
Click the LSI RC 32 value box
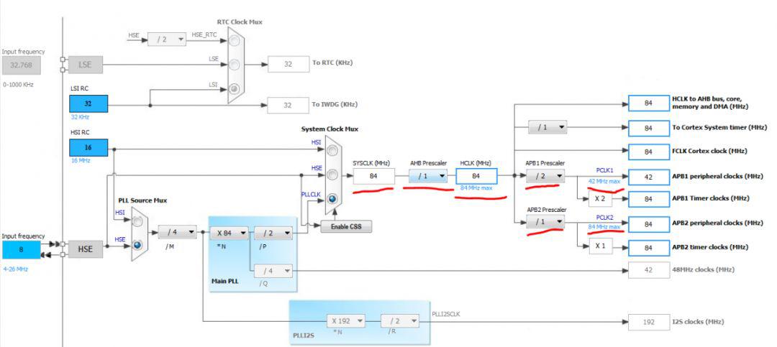pyautogui.click(x=88, y=104)
